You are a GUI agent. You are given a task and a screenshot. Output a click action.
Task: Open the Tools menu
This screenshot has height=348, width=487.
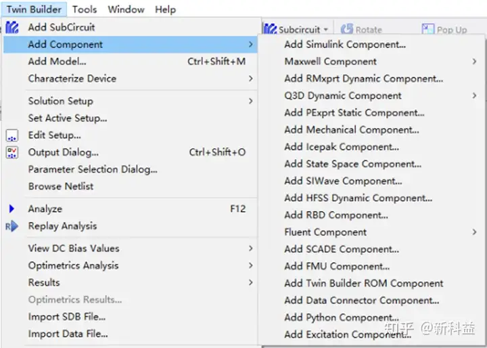point(85,9)
